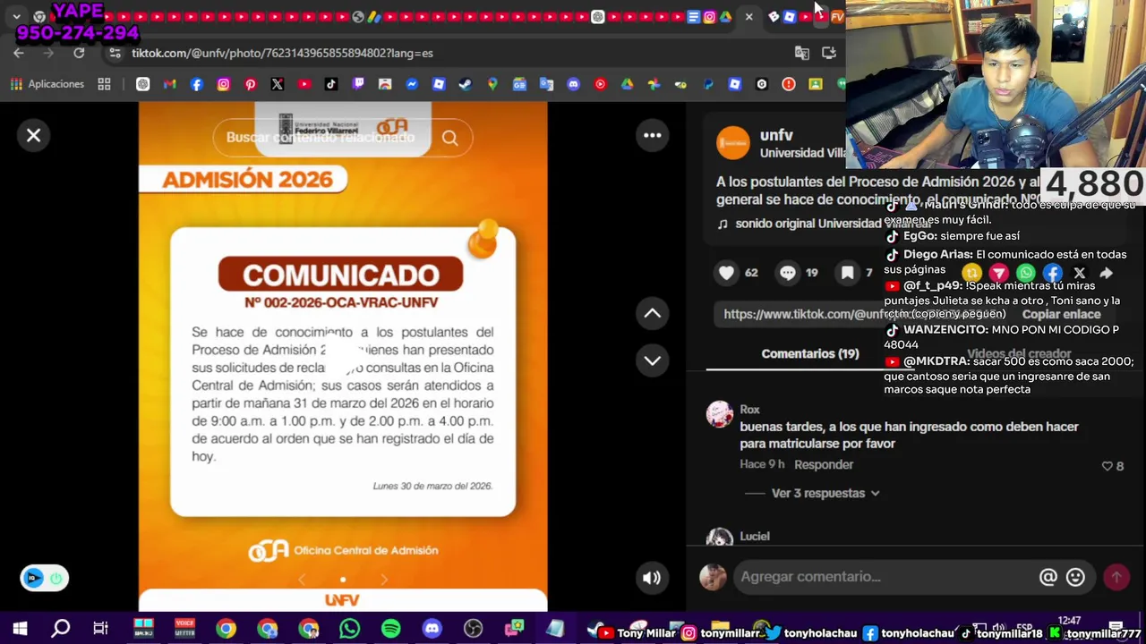Screen dimensions: 1146x644
Task: Open Chrome tab search dropdown arrow
Action: coord(16,17)
